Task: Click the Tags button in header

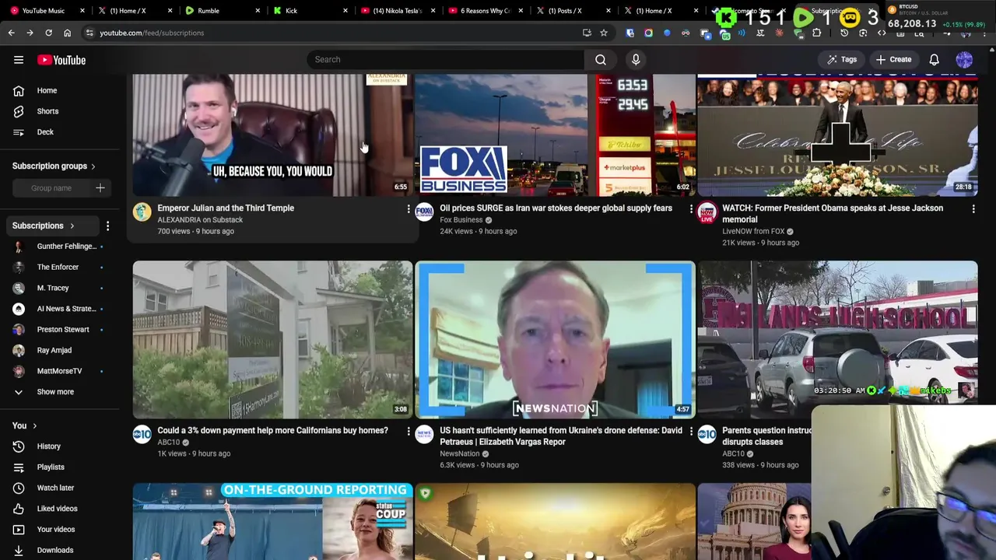Action: pos(842,60)
